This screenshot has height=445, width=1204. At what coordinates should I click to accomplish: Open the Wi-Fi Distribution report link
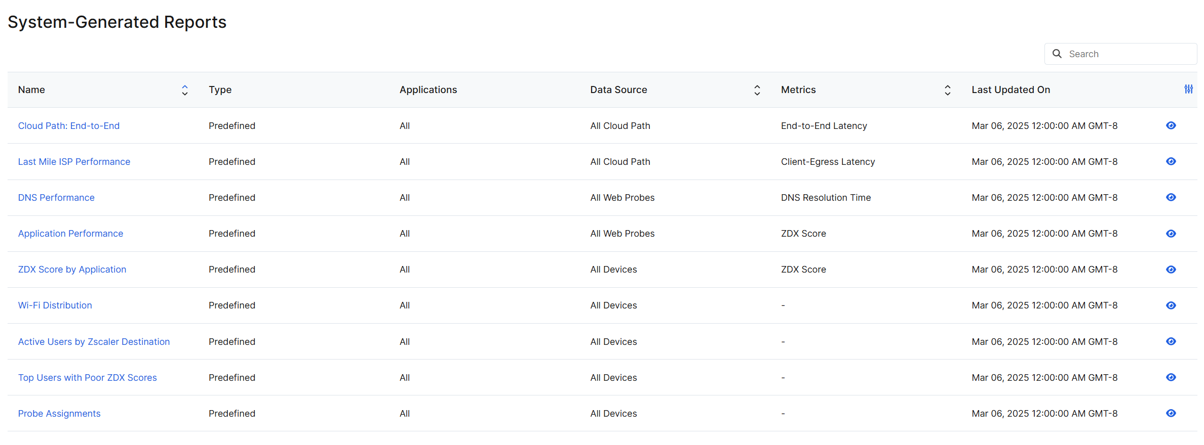tap(55, 305)
